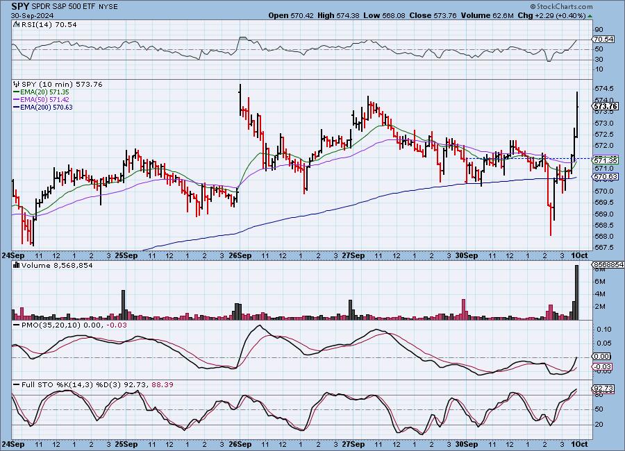
Task: Click the tallest volume bar at the far right
Action: pyautogui.click(x=576, y=292)
